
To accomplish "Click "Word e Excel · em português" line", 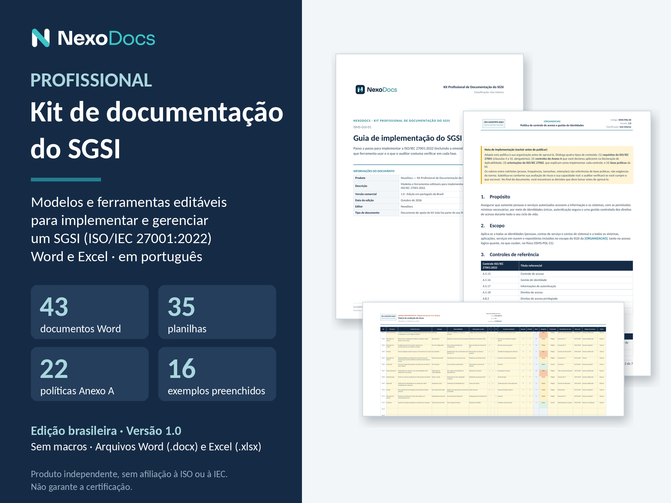I will 116,257.
